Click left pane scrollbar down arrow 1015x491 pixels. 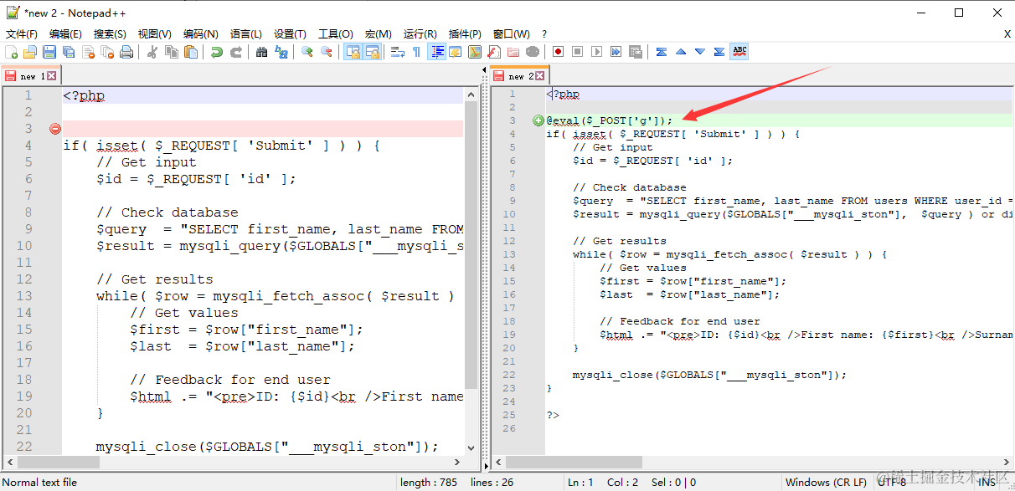tap(471, 448)
